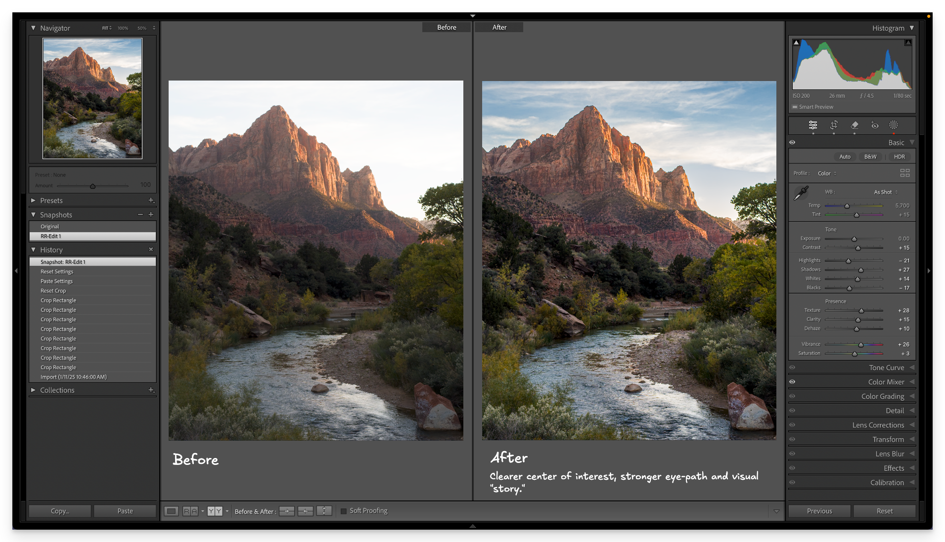
Task: Open the Profile Color dropdown
Action: [x=827, y=173]
